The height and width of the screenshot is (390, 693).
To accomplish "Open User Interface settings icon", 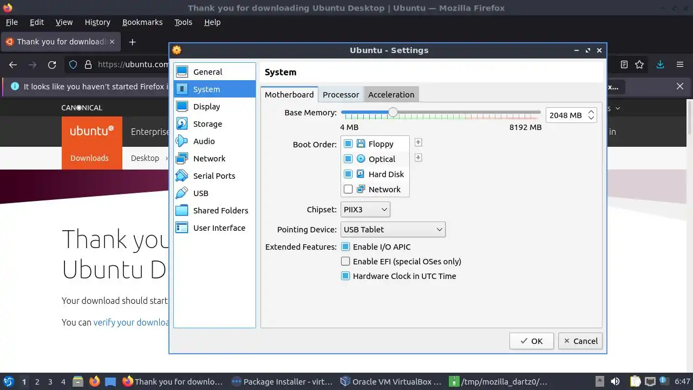I will click(x=182, y=227).
